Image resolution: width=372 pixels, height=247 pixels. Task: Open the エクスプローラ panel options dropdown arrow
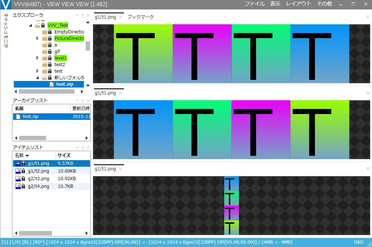pyautogui.click(x=77, y=15)
